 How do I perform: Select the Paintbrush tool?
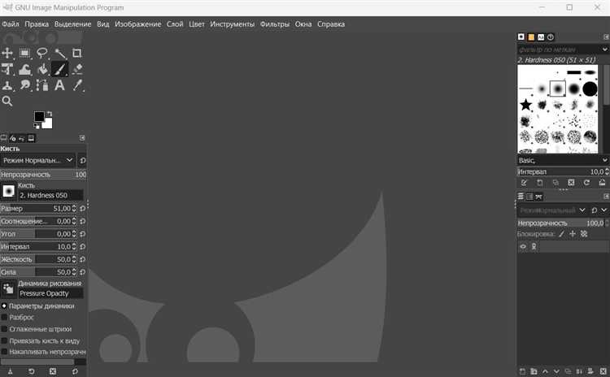click(60, 69)
